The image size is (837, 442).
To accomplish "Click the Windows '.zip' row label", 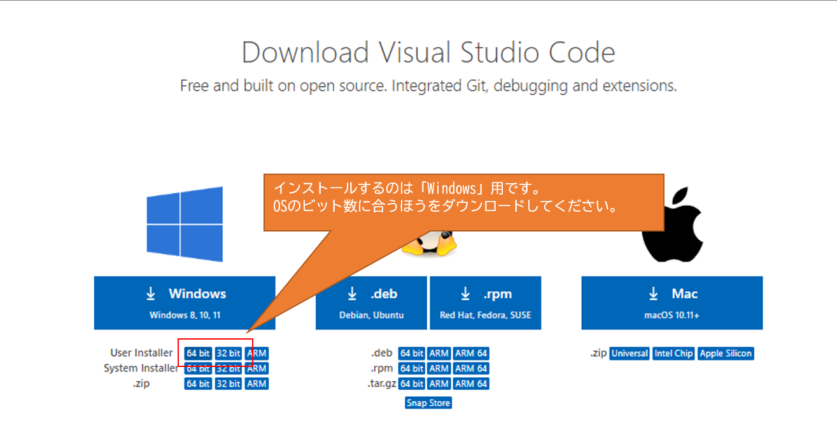I will click(142, 383).
